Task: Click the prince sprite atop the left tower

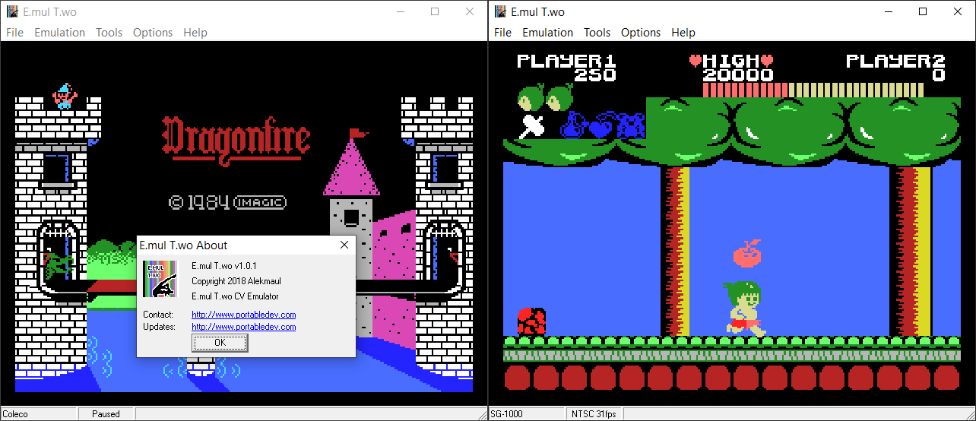Action: 64,96
